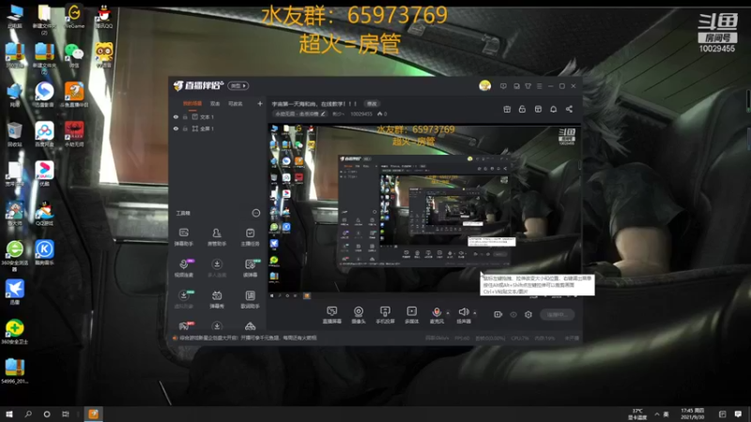
Task: Click the unlock icon in the stream header
Action: coord(522,109)
